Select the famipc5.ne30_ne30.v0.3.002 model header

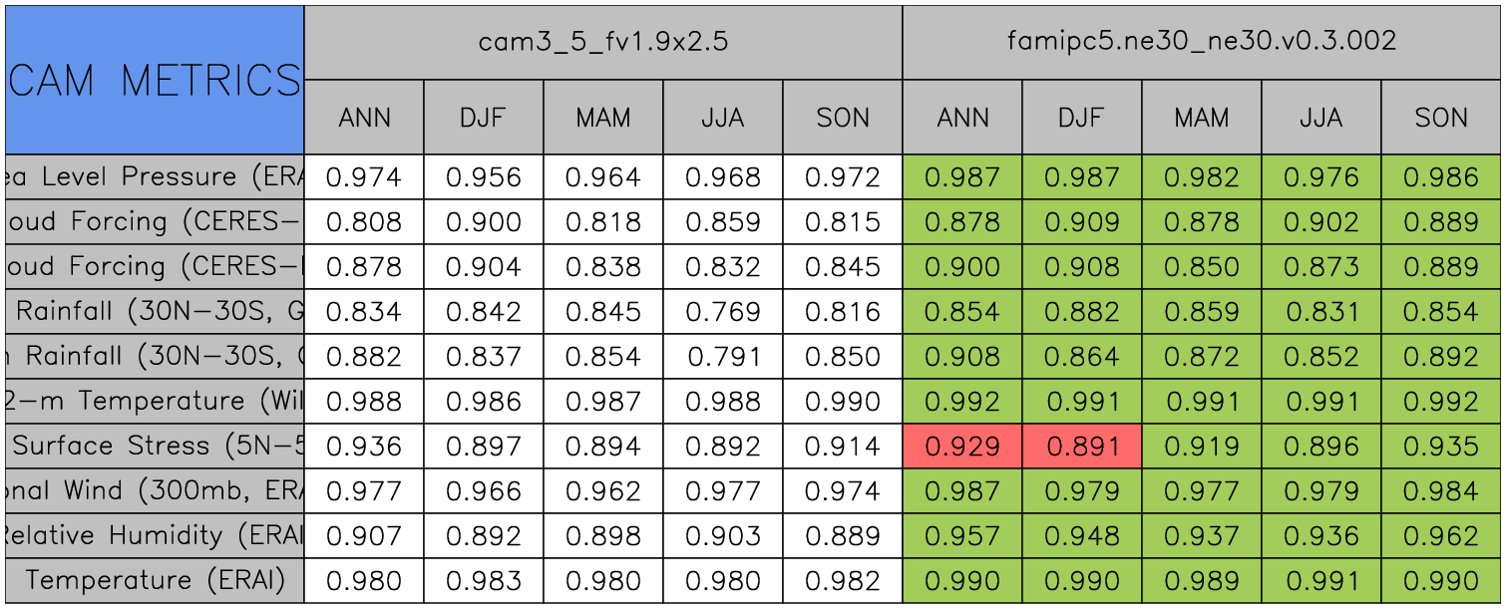[x=1202, y=42]
